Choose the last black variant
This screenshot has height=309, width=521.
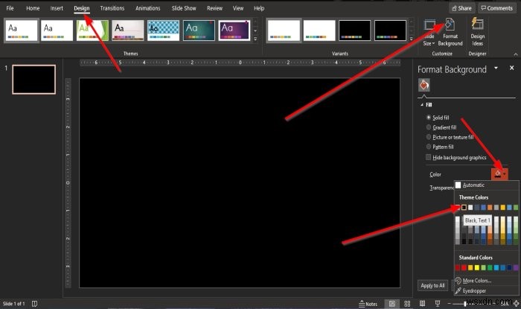[390, 31]
